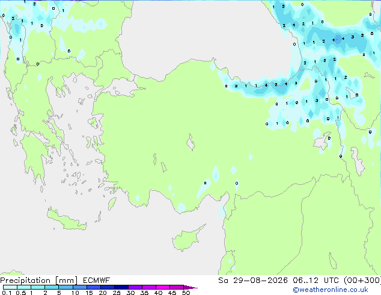Pick the 2–5 mm legend color swatch
This screenshot has height=295, width=381.
[52, 287]
